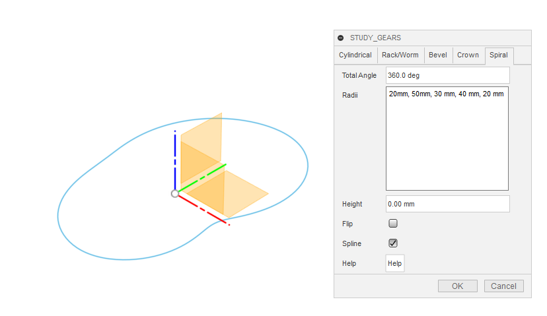Open the Rack/Worm tab
547x316 pixels.
tap(400, 55)
